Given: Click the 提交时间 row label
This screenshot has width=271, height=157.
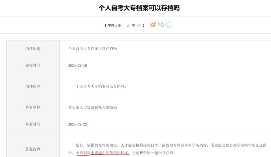Looking at the screenshot, I should 33,66.
